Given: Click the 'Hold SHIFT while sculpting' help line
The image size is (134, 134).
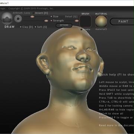Looking at the screenshot, I should tap(117, 94).
